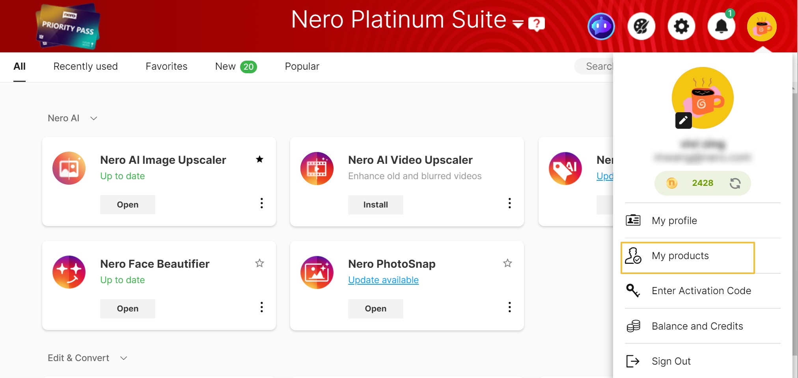Favorite Nero PhotoSnap with star
The height and width of the screenshot is (378, 798).
coord(507,263)
